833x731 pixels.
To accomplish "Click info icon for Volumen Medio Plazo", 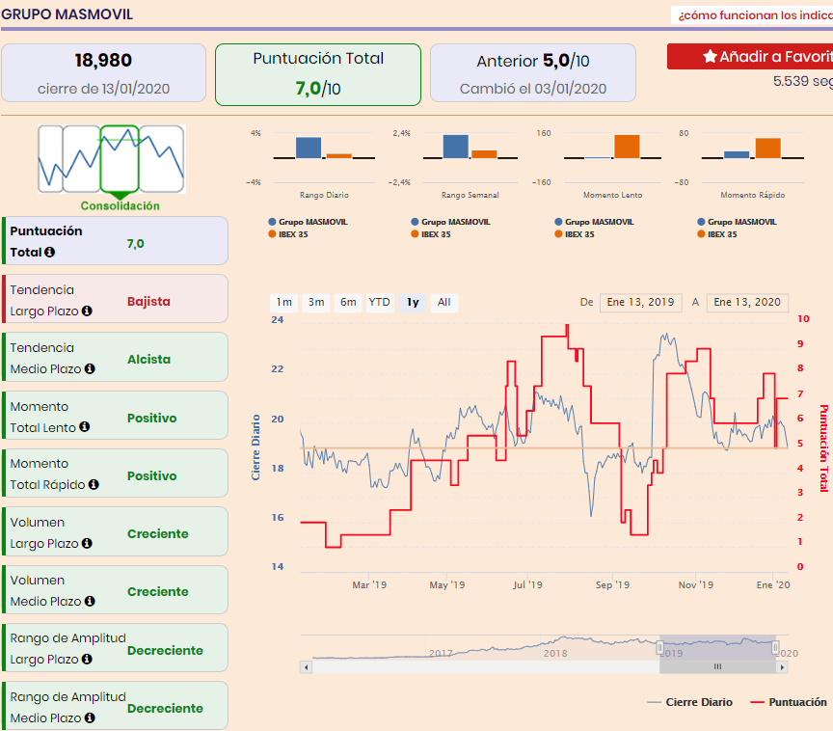I will point(90,601).
